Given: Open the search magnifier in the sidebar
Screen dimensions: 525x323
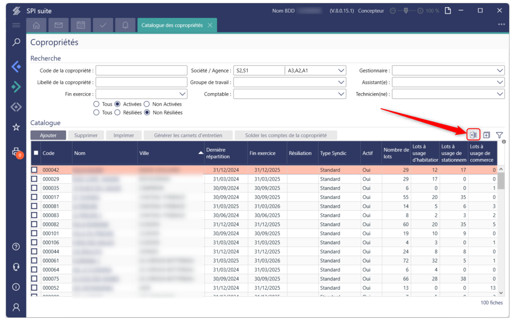Looking at the screenshot, I should (16, 43).
